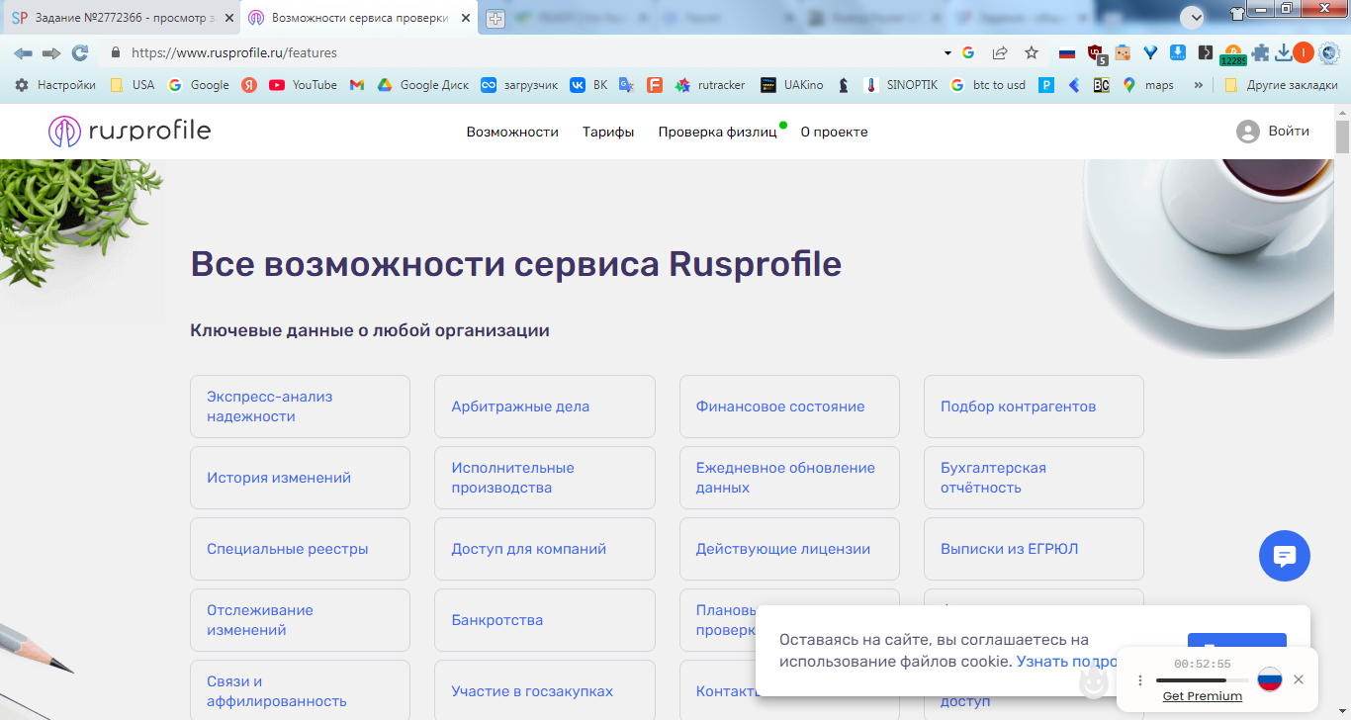Open the Возможности menu item
Screen dimensions: 1351x720
point(512,132)
